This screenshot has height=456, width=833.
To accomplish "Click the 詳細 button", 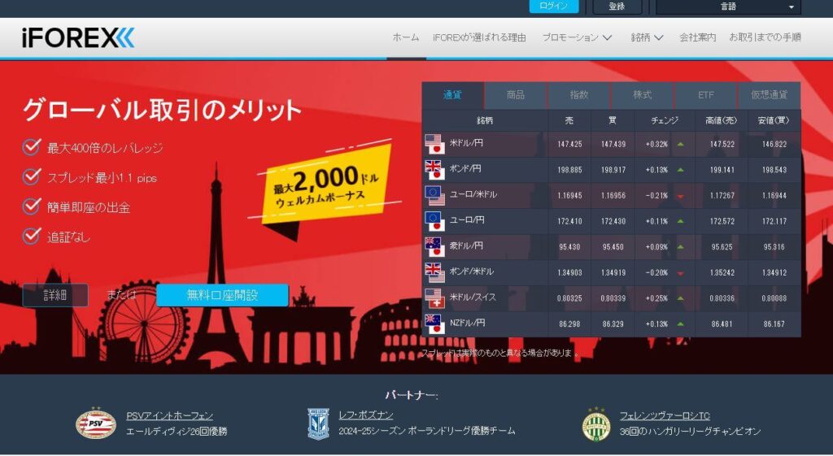I will [55, 295].
